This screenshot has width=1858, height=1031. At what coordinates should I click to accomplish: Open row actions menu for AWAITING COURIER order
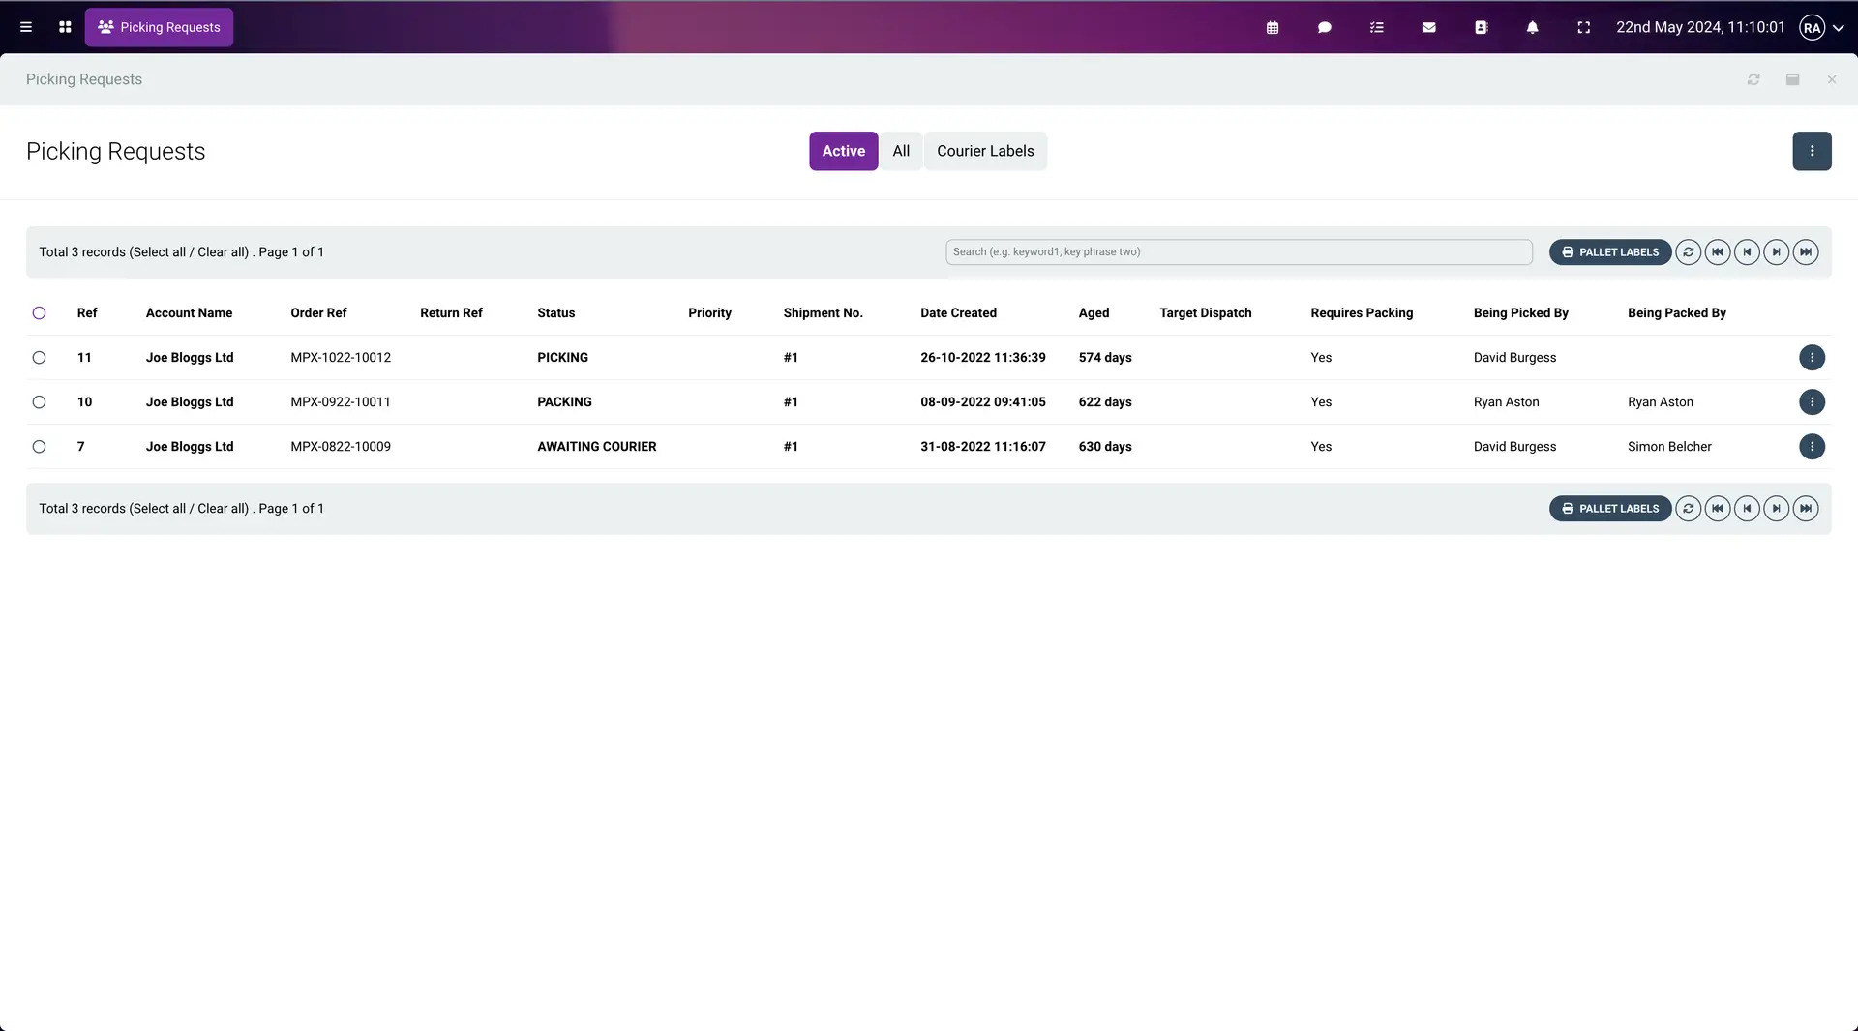click(x=1812, y=447)
